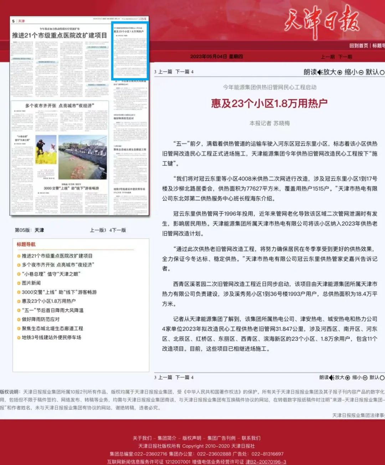Click the 默认 circle icon above the article
Image resolution: width=385 pixels, height=465 pixels.
point(382,72)
